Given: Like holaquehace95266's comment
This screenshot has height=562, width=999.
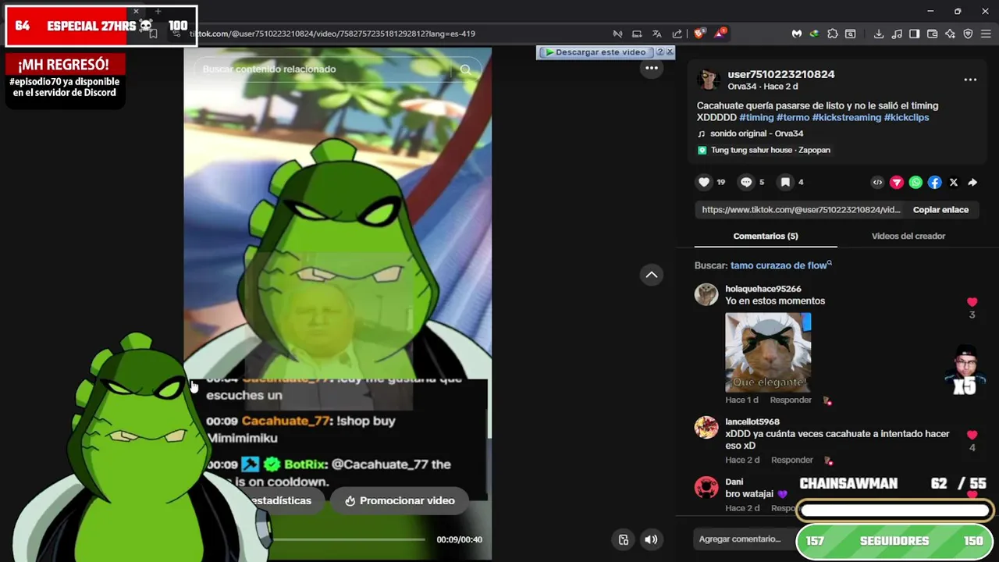Looking at the screenshot, I should [x=972, y=302].
